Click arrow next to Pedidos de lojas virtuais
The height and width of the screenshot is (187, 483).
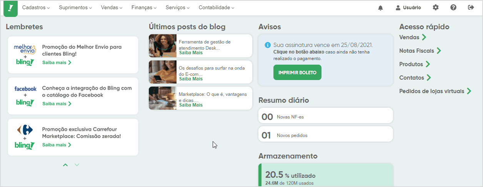(469, 91)
